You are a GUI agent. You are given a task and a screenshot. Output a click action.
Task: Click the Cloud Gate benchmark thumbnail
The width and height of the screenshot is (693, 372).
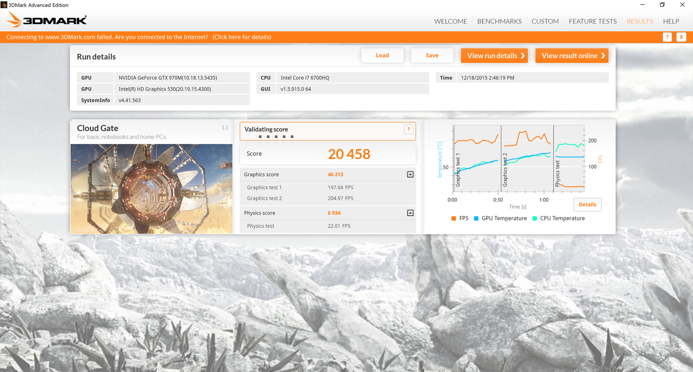[152, 189]
